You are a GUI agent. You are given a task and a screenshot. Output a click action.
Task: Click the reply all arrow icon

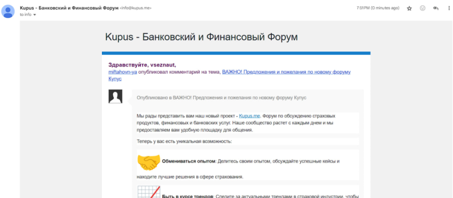pyautogui.click(x=436, y=8)
